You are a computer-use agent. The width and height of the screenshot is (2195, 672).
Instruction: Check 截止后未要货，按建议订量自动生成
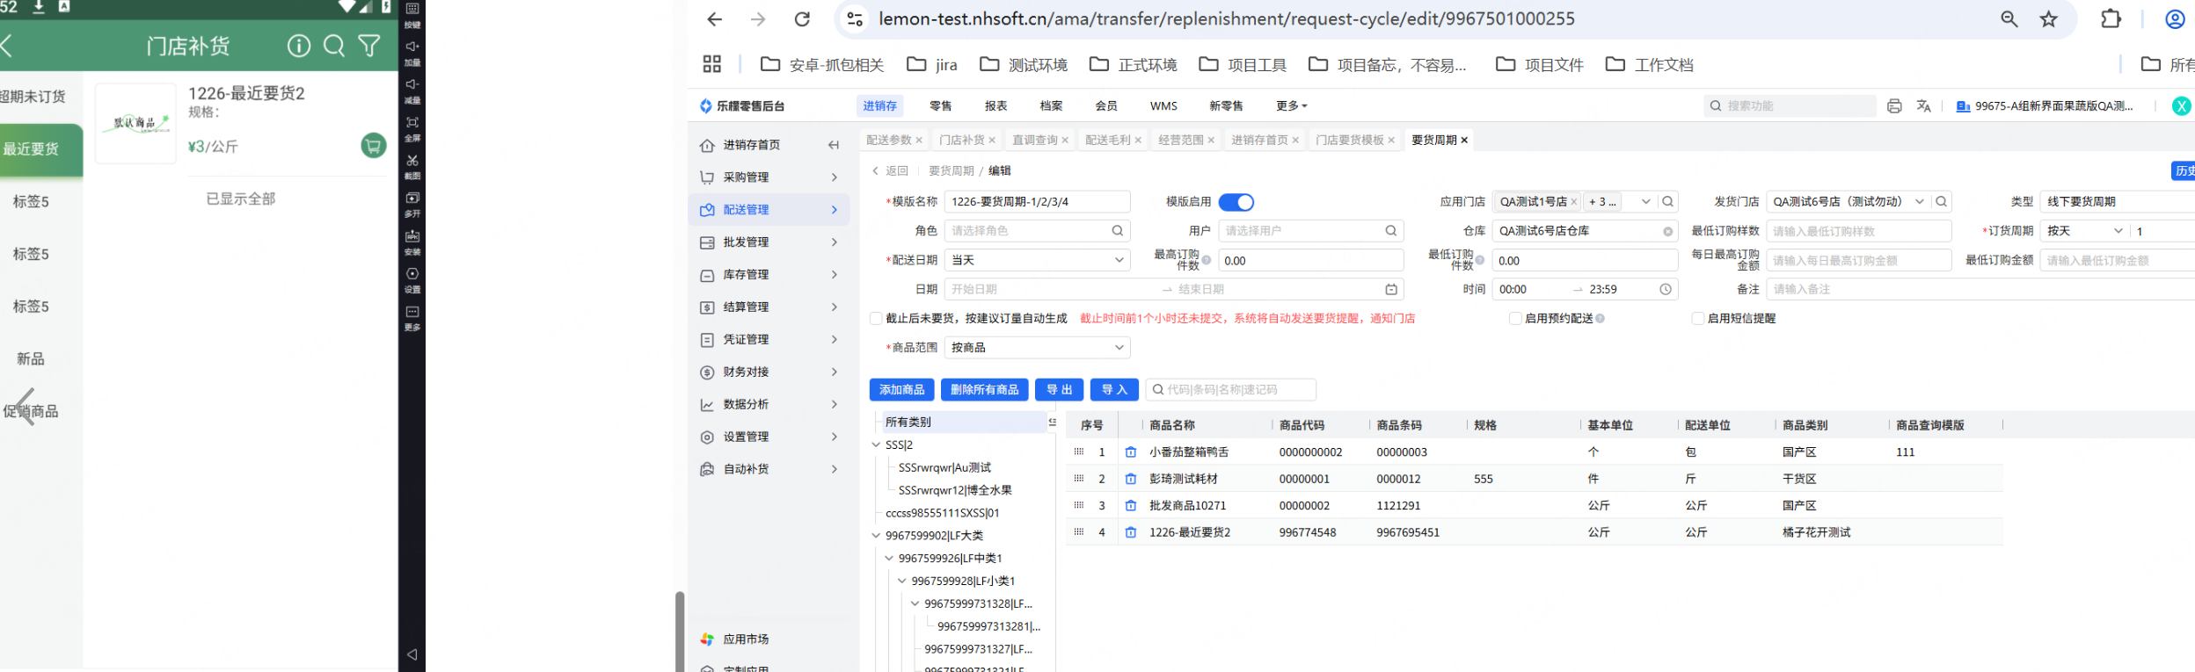876,318
